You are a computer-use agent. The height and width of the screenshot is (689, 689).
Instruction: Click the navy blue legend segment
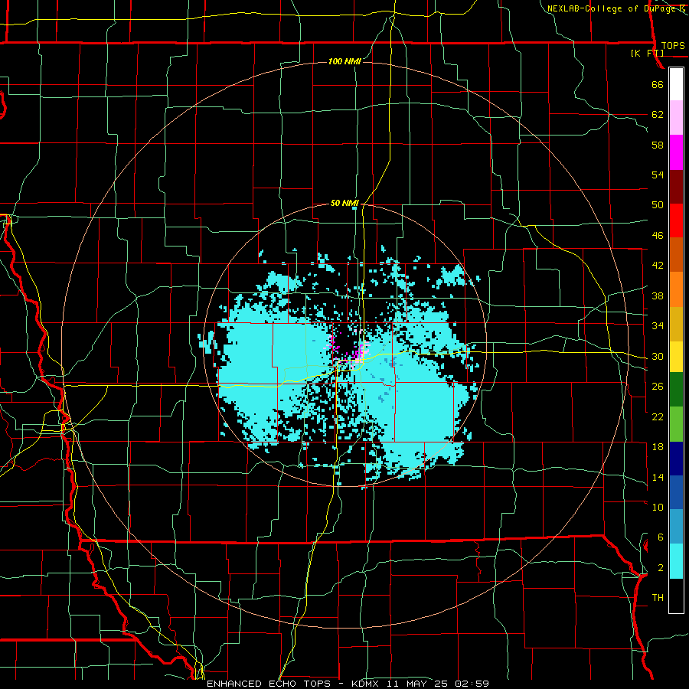pyautogui.click(x=676, y=459)
